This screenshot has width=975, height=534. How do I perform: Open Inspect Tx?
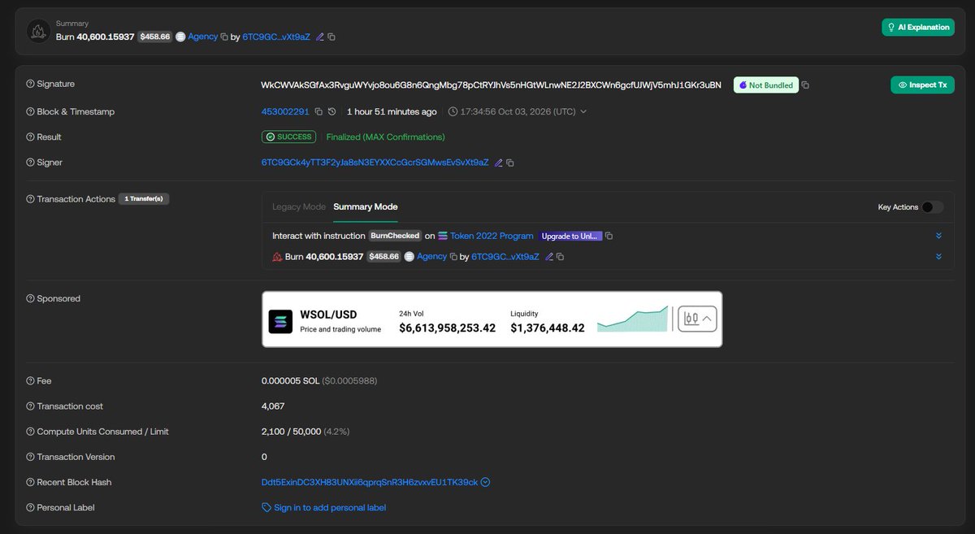pyautogui.click(x=922, y=85)
